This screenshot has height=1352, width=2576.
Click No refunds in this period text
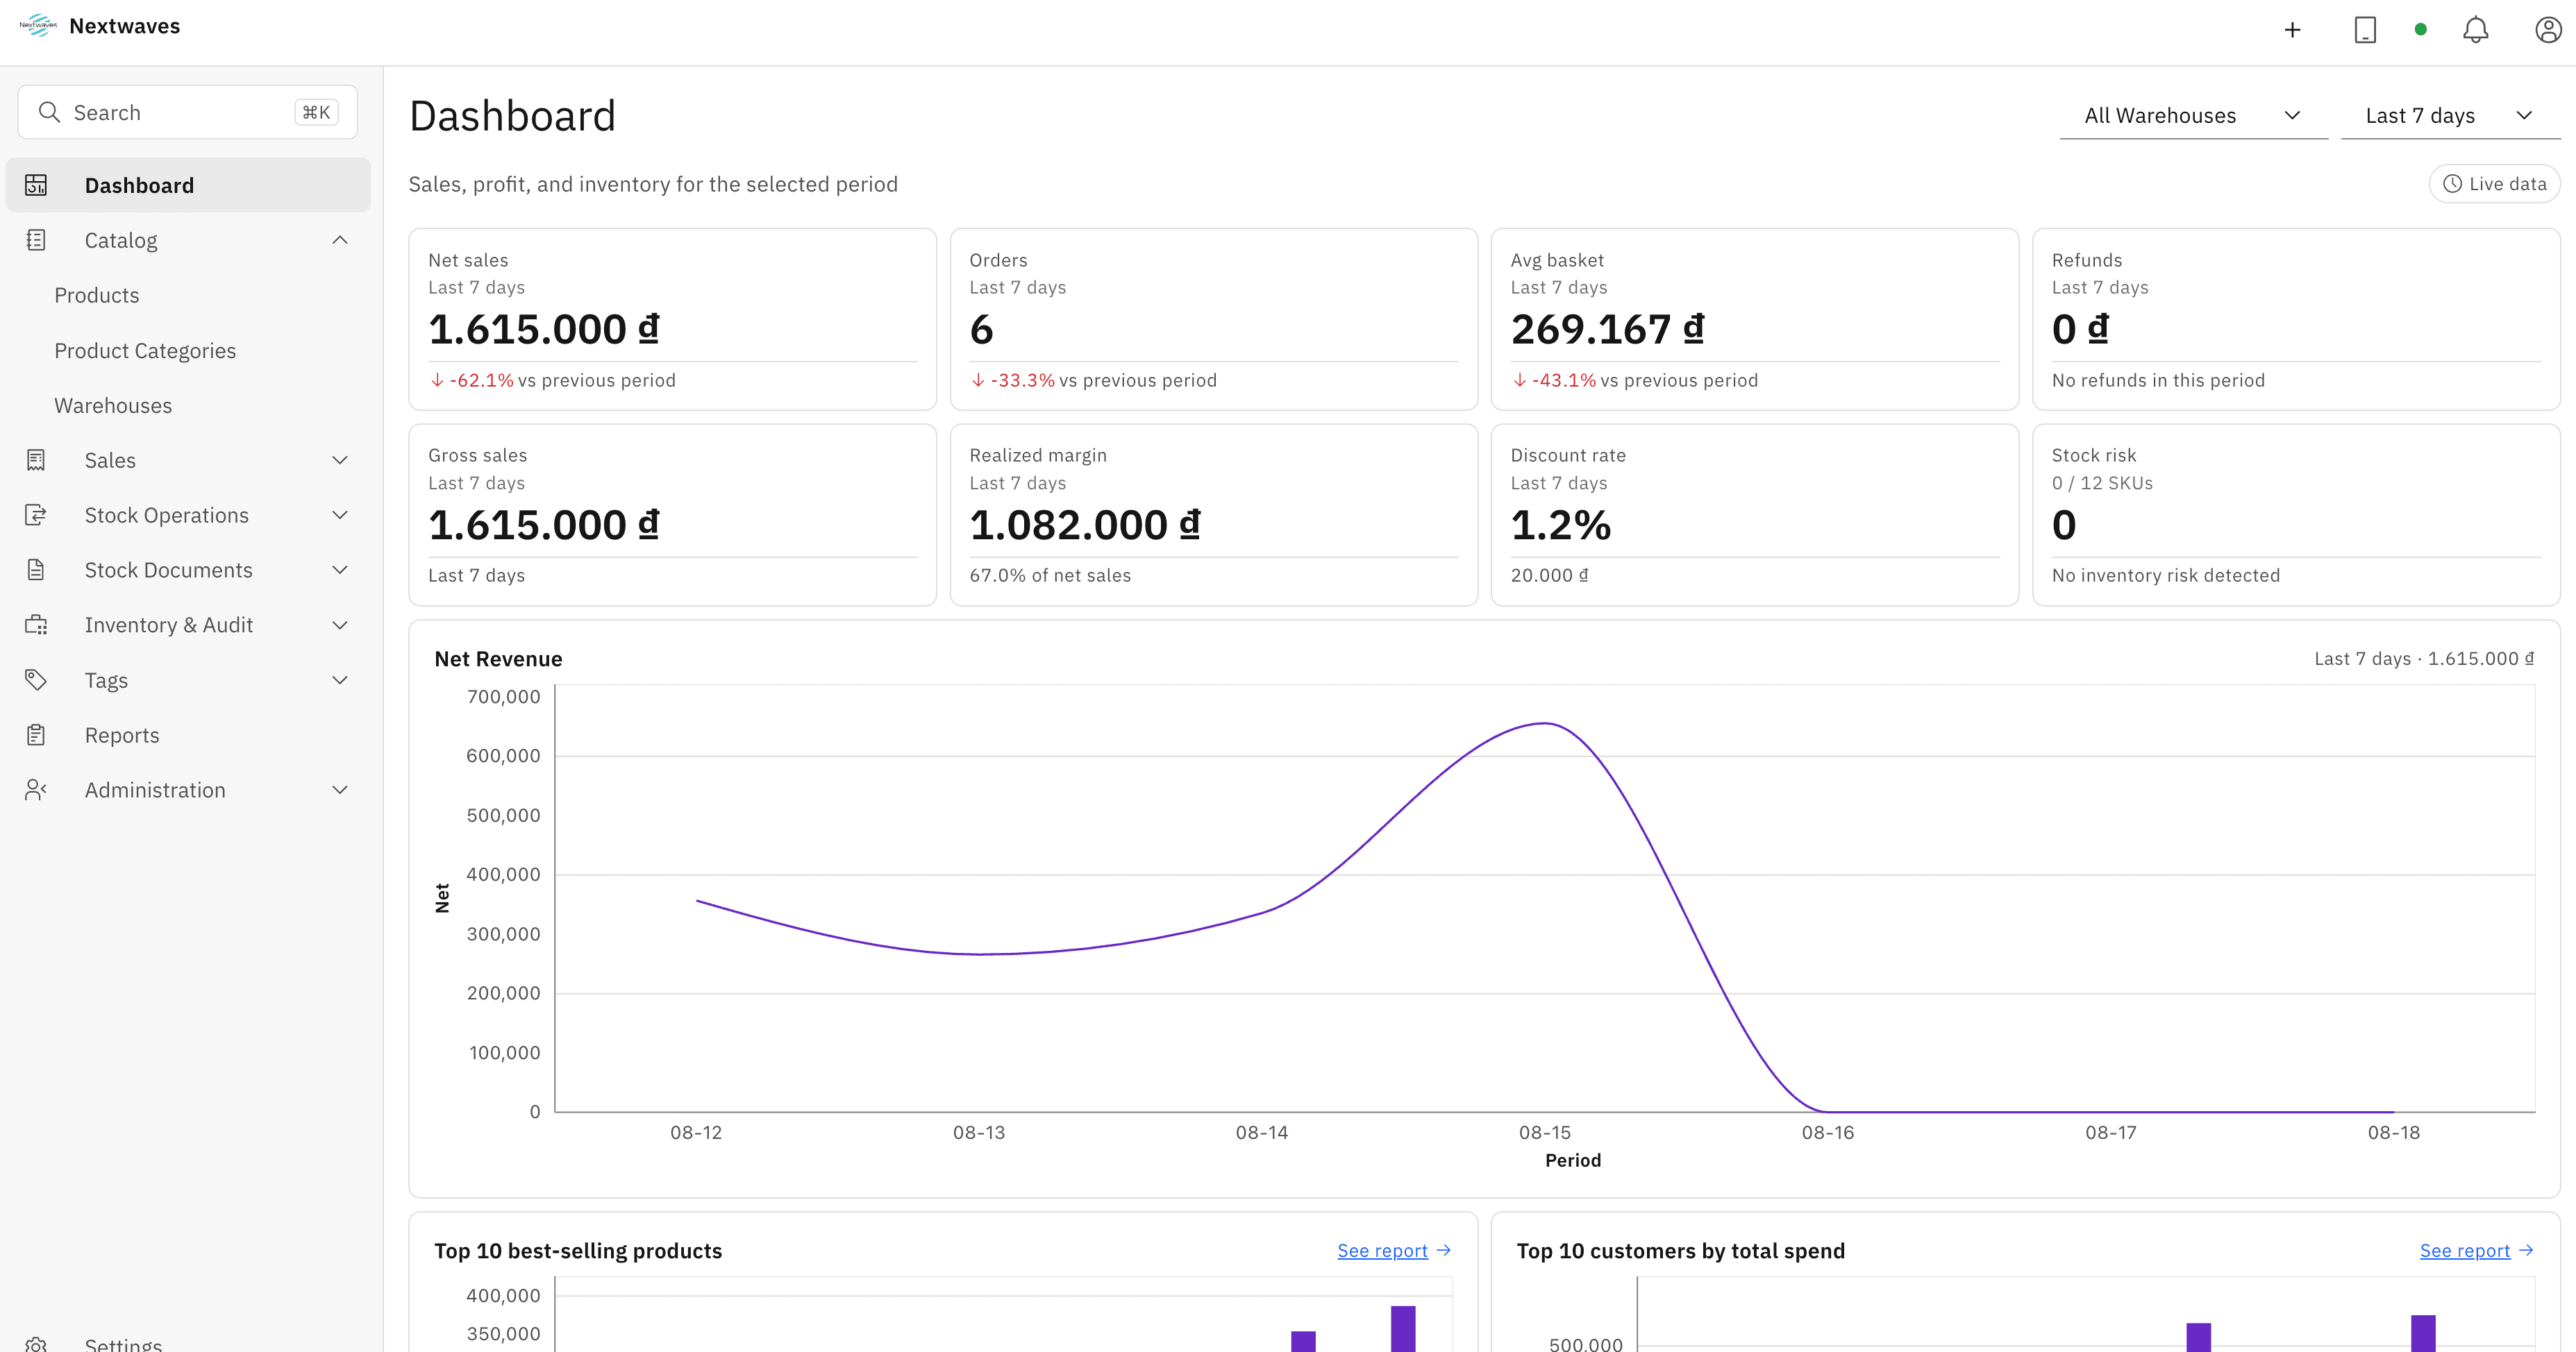[2158, 380]
